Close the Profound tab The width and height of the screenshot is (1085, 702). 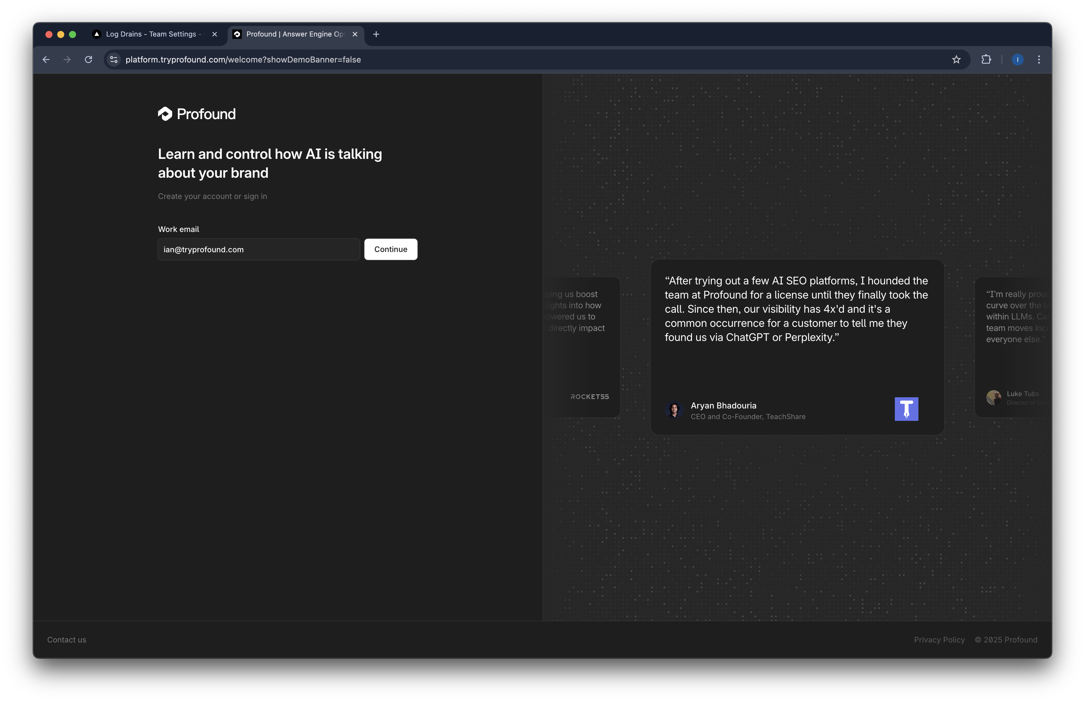[x=355, y=34]
